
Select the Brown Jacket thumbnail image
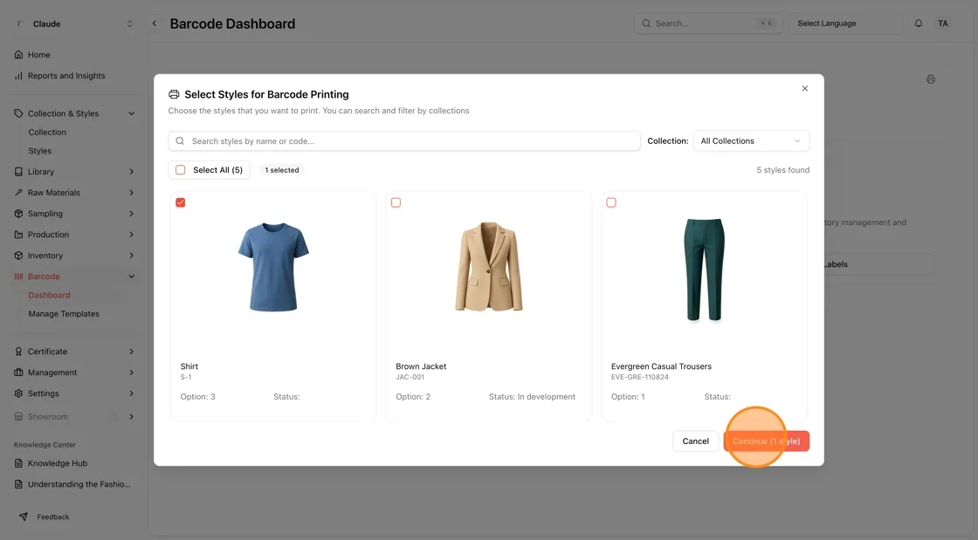(x=489, y=267)
